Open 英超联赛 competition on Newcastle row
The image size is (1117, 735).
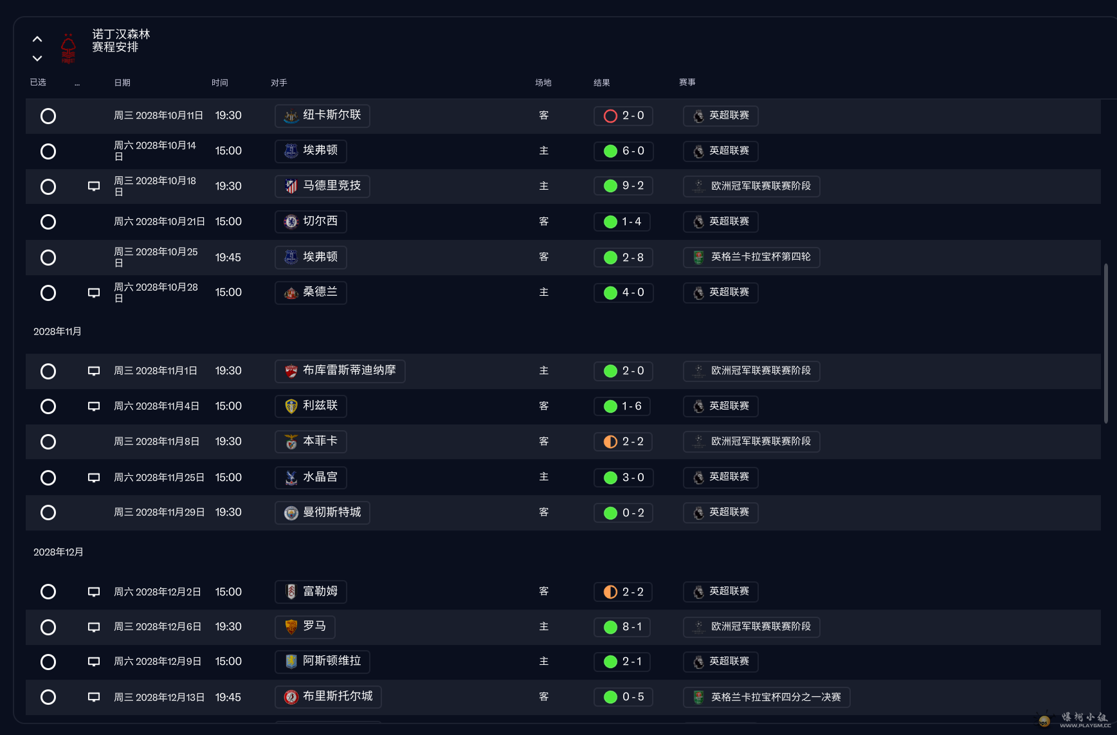pos(721,116)
